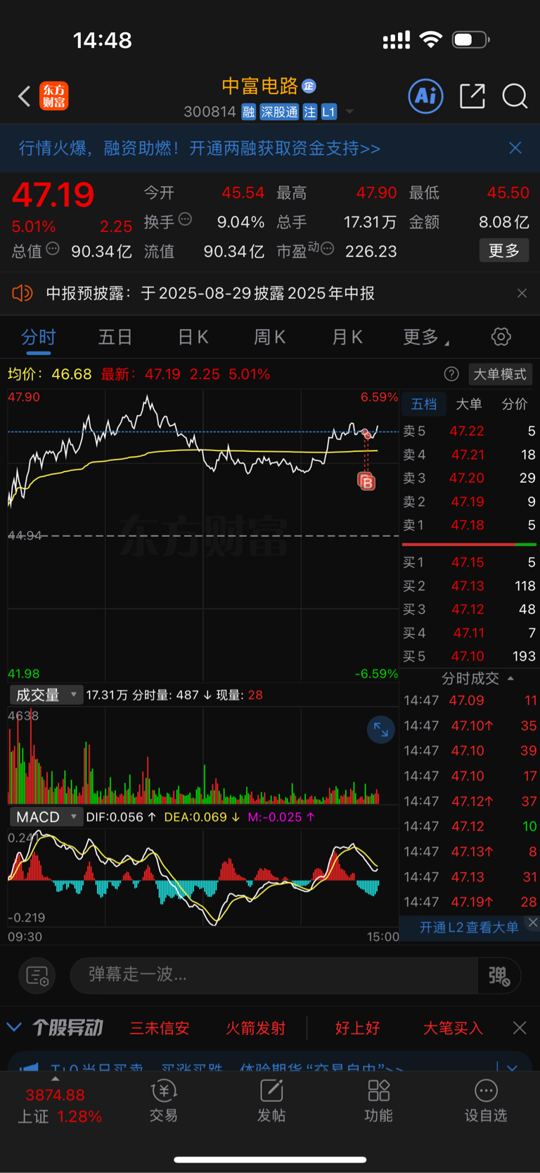The width and height of the screenshot is (540, 1173).
Task: Collapse 个股异动 chevron
Action: pos(14,1028)
